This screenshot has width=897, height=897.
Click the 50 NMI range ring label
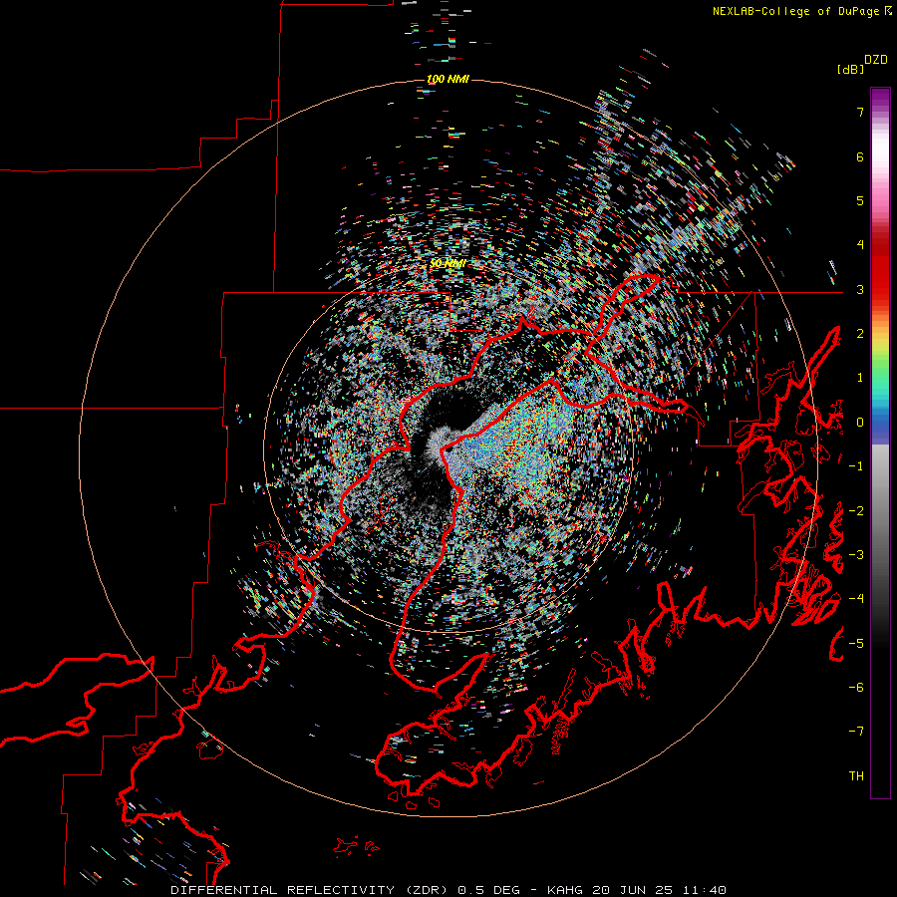pyautogui.click(x=448, y=263)
